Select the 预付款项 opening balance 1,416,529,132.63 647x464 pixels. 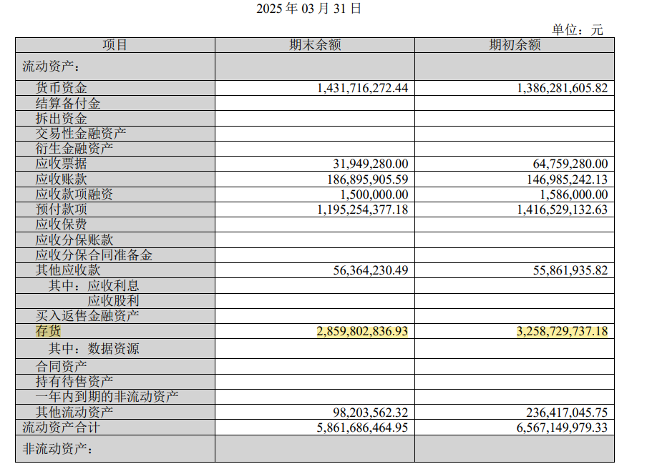[562, 209]
